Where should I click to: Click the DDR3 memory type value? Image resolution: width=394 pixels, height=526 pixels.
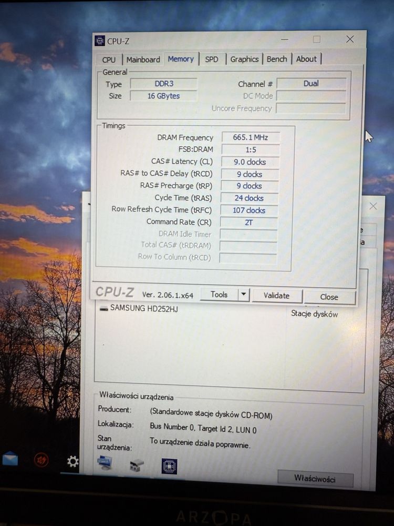pyautogui.click(x=164, y=84)
